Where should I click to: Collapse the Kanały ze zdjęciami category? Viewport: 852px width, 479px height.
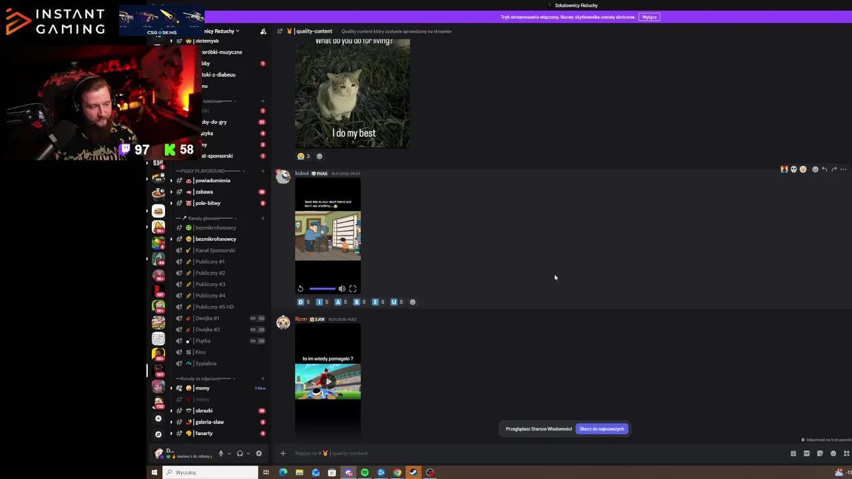tap(206, 379)
